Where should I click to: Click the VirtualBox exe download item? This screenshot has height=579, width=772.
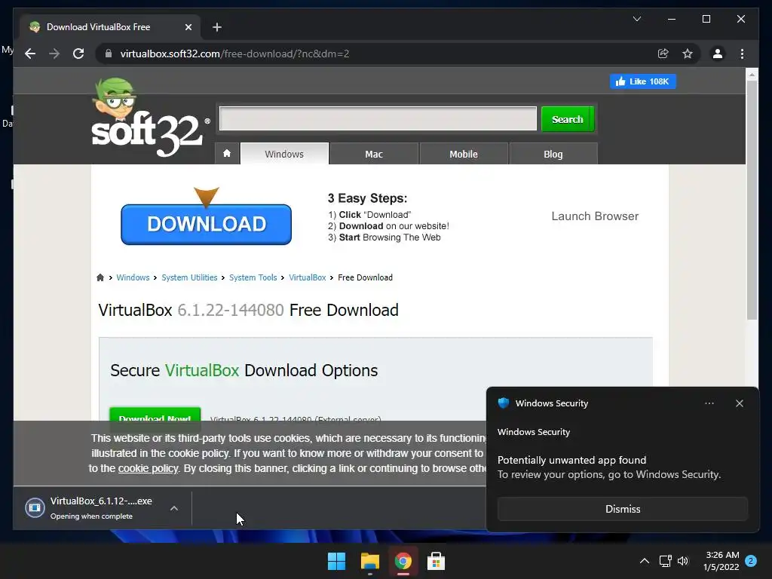tap(101, 507)
